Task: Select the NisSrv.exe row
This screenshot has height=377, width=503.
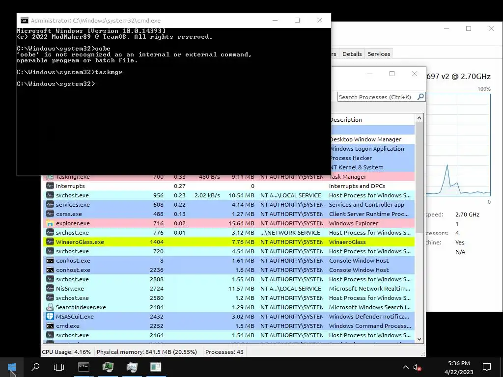Action: [229, 289]
